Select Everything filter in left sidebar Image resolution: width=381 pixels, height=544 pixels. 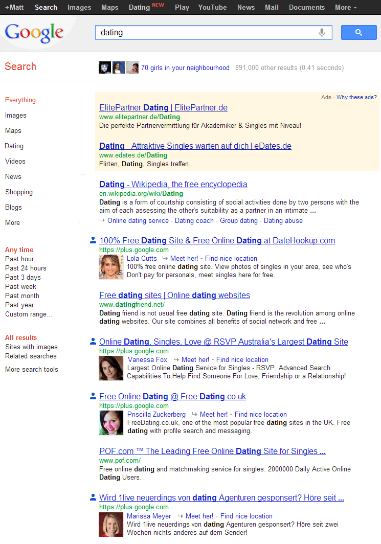[x=20, y=100]
